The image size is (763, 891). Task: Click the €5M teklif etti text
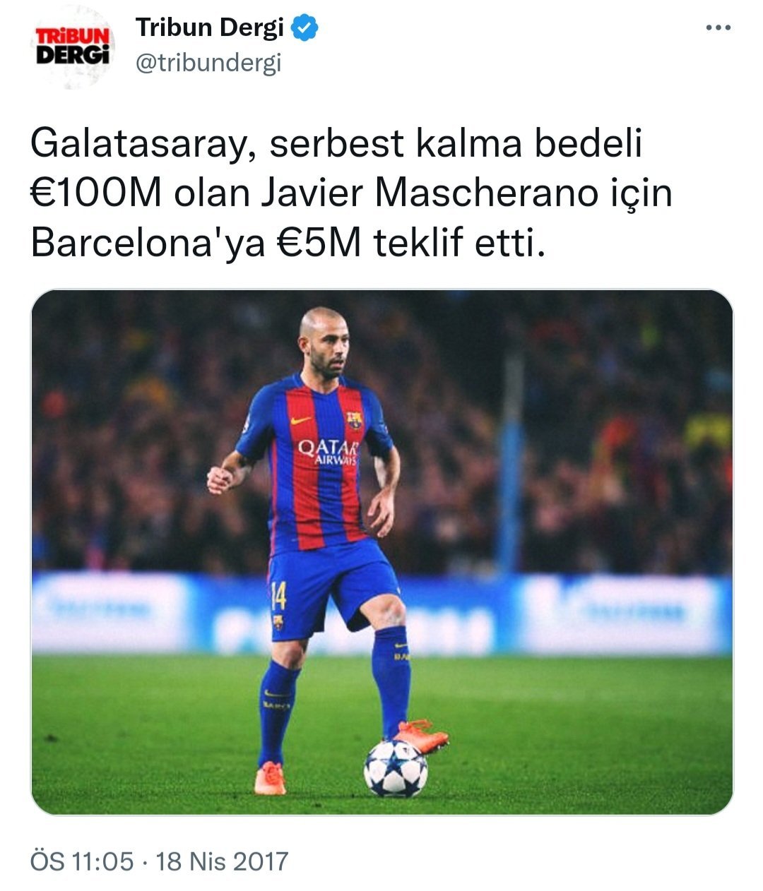click(411, 244)
